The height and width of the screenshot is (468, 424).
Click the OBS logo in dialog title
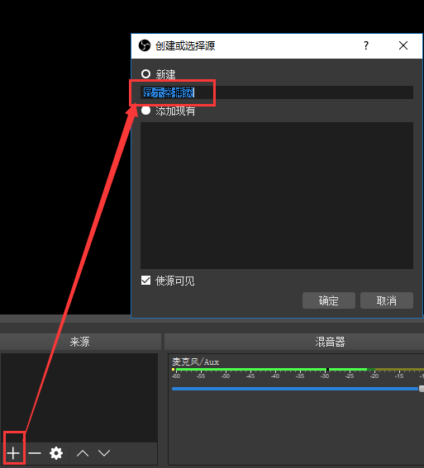pos(145,45)
